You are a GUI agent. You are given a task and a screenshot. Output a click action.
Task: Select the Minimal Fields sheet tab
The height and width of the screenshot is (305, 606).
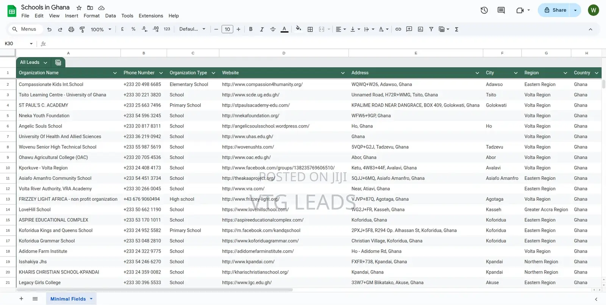[71, 299]
